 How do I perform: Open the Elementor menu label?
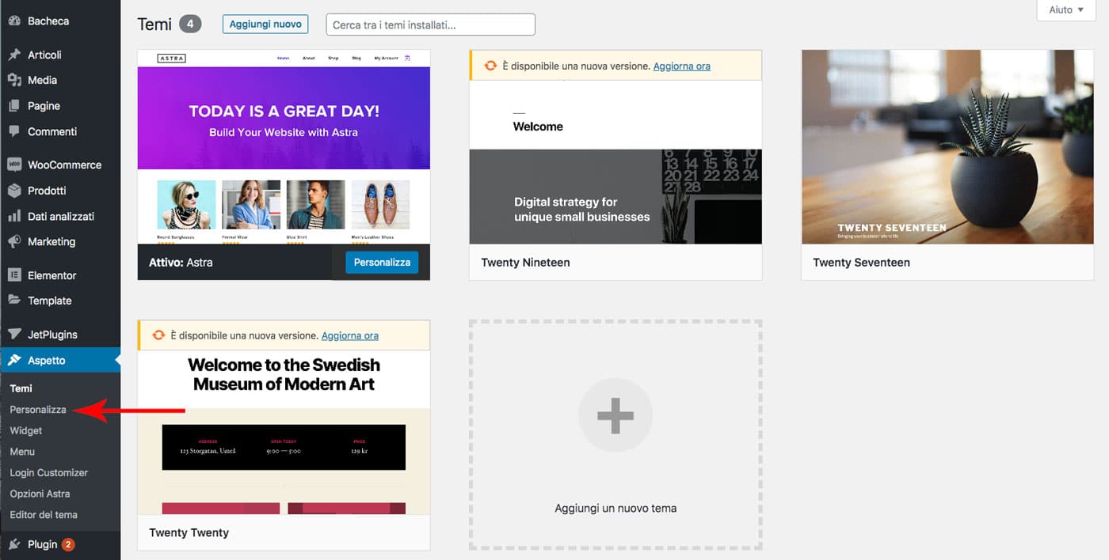[x=52, y=275]
